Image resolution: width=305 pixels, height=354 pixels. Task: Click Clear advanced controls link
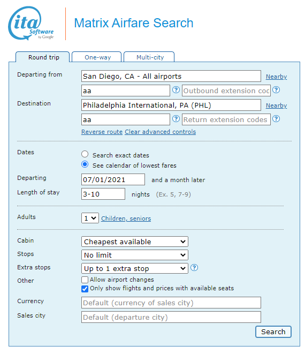161,132
